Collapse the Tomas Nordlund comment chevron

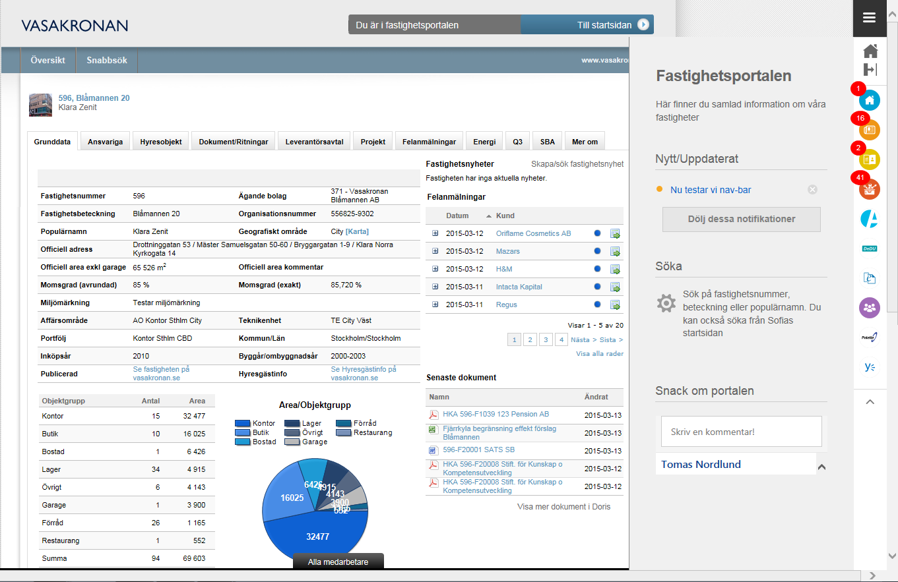coord(821,467)
